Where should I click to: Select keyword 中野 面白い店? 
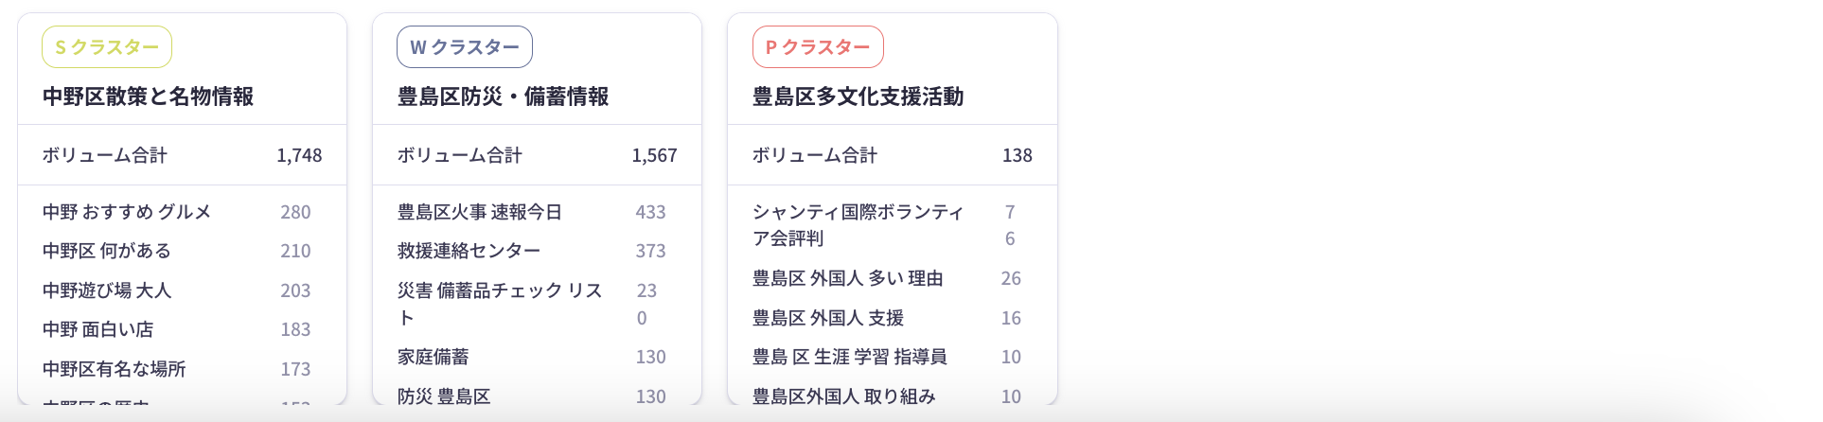coord(97,329)
